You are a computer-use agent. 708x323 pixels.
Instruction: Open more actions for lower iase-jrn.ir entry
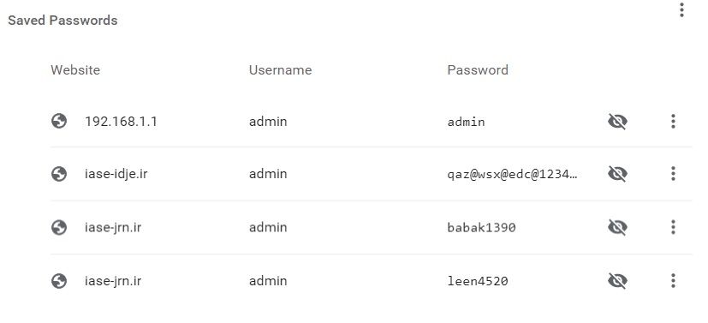(673, 281)
